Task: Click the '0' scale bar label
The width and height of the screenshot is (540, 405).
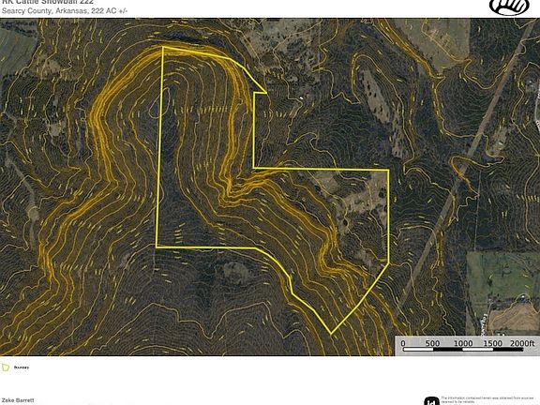Action: pyautogui.click(x=403, y=343)
